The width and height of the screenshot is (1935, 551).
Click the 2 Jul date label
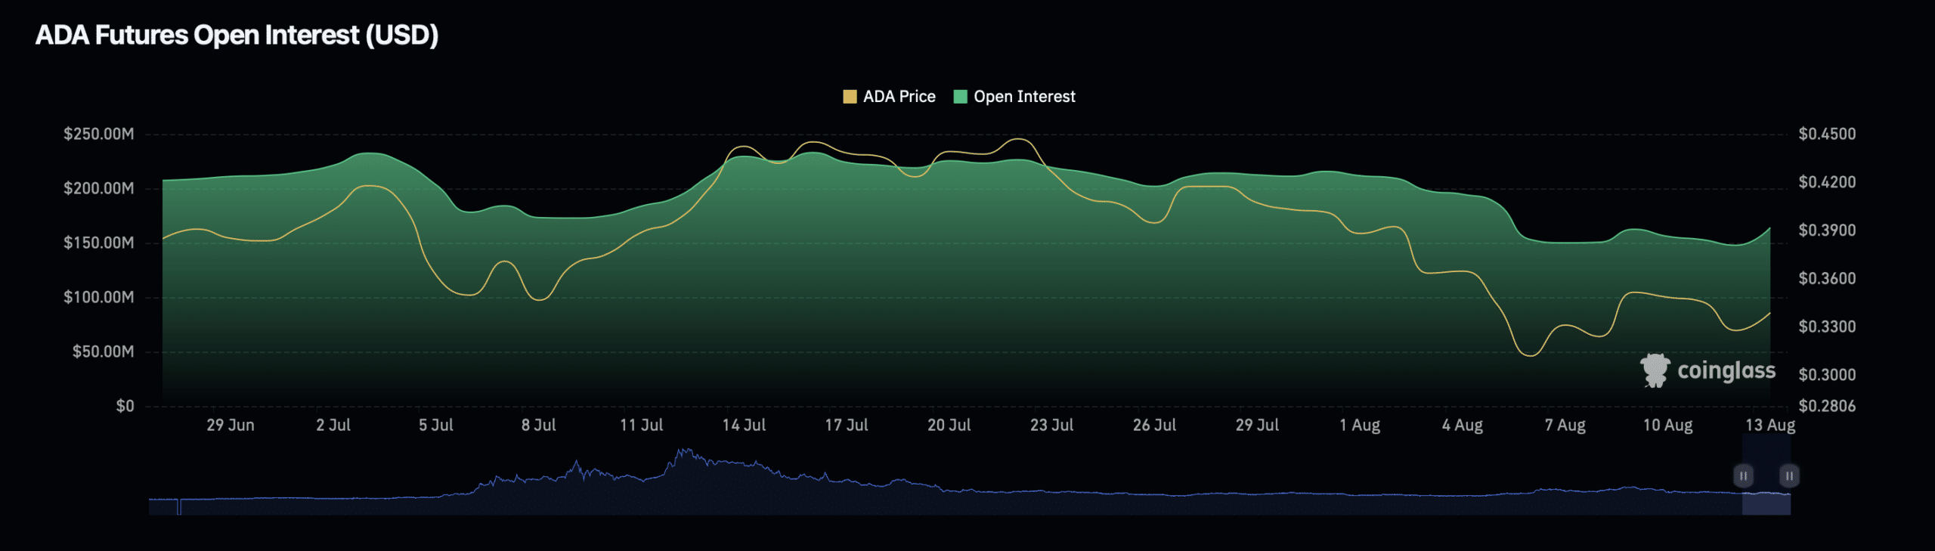pyautogui.click(x=333, y=426)
